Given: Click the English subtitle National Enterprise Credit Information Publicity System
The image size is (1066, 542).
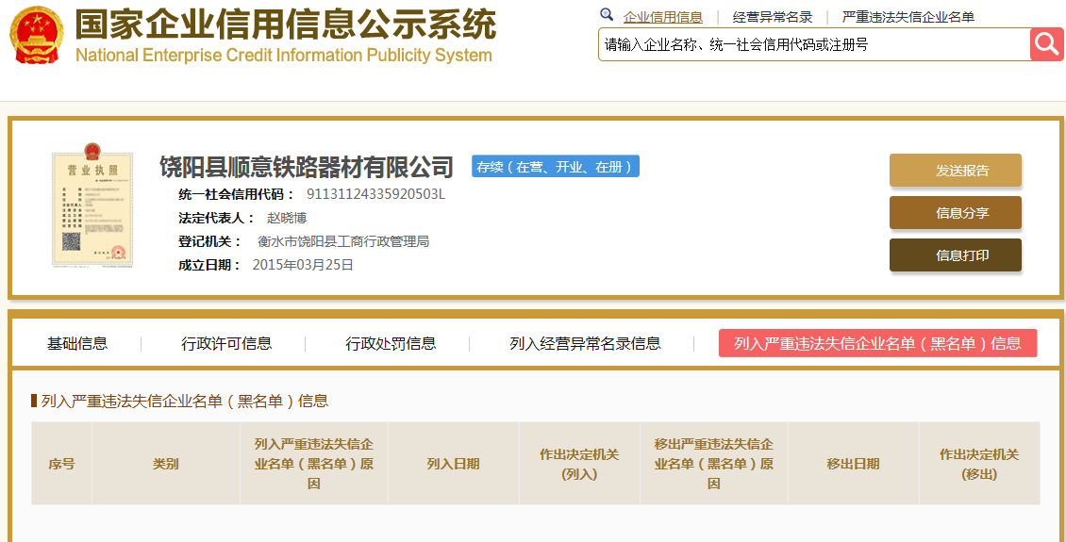Looking at the screenshot, I should pos(284,55).
